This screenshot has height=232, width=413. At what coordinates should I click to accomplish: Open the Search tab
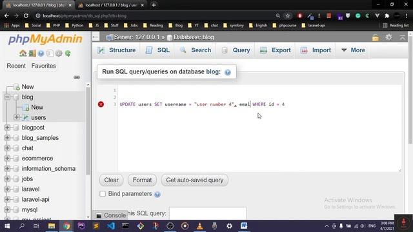[196, 50]
